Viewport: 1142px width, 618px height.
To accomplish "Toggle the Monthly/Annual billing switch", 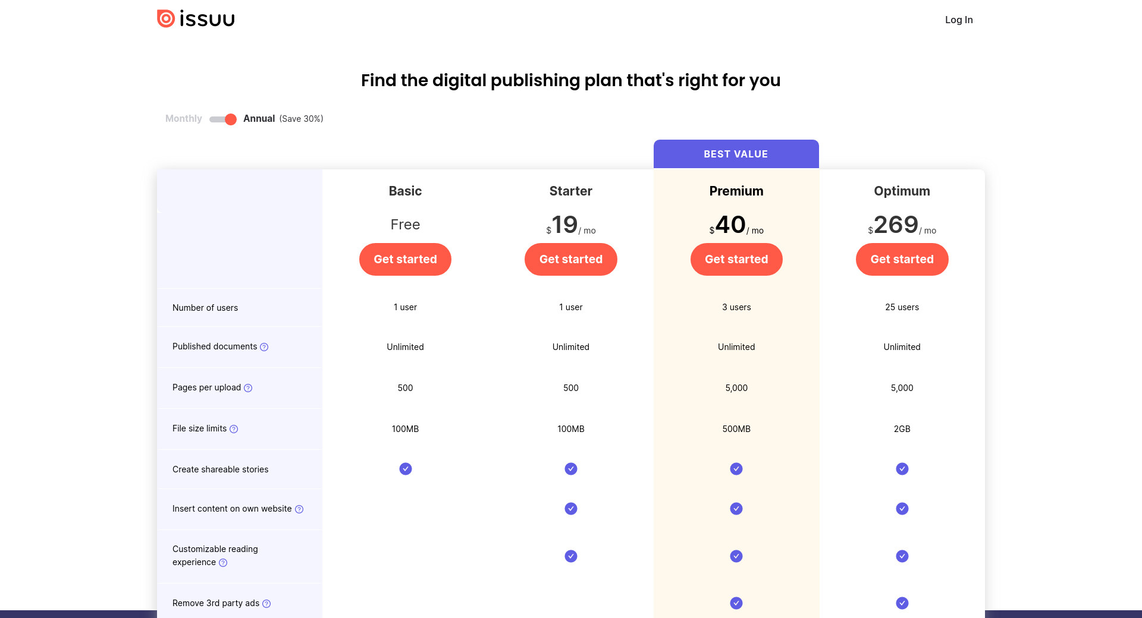I will coord(223,119).
